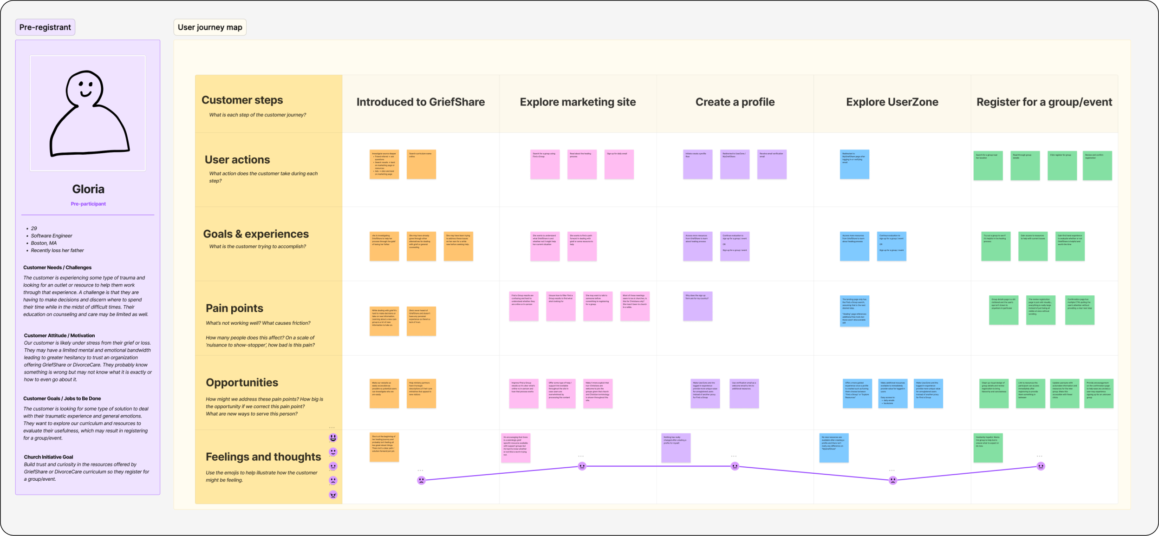The height and width of the screenshot is (536, 1159).
Task: Click the grinning emoji in the feelings legend
Action: point(333,438)
